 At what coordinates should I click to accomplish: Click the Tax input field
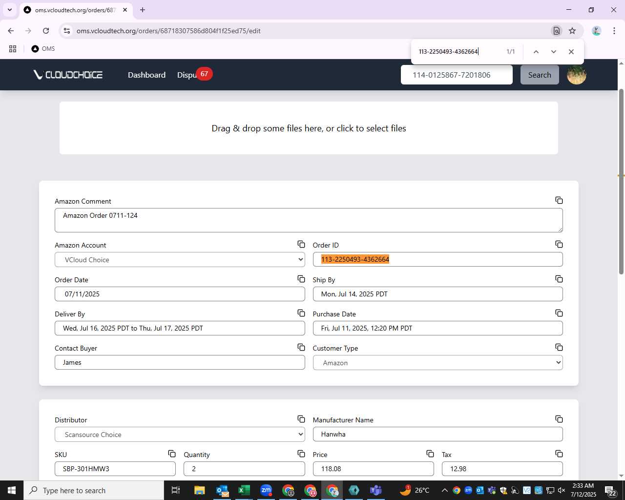pos(502,469)
